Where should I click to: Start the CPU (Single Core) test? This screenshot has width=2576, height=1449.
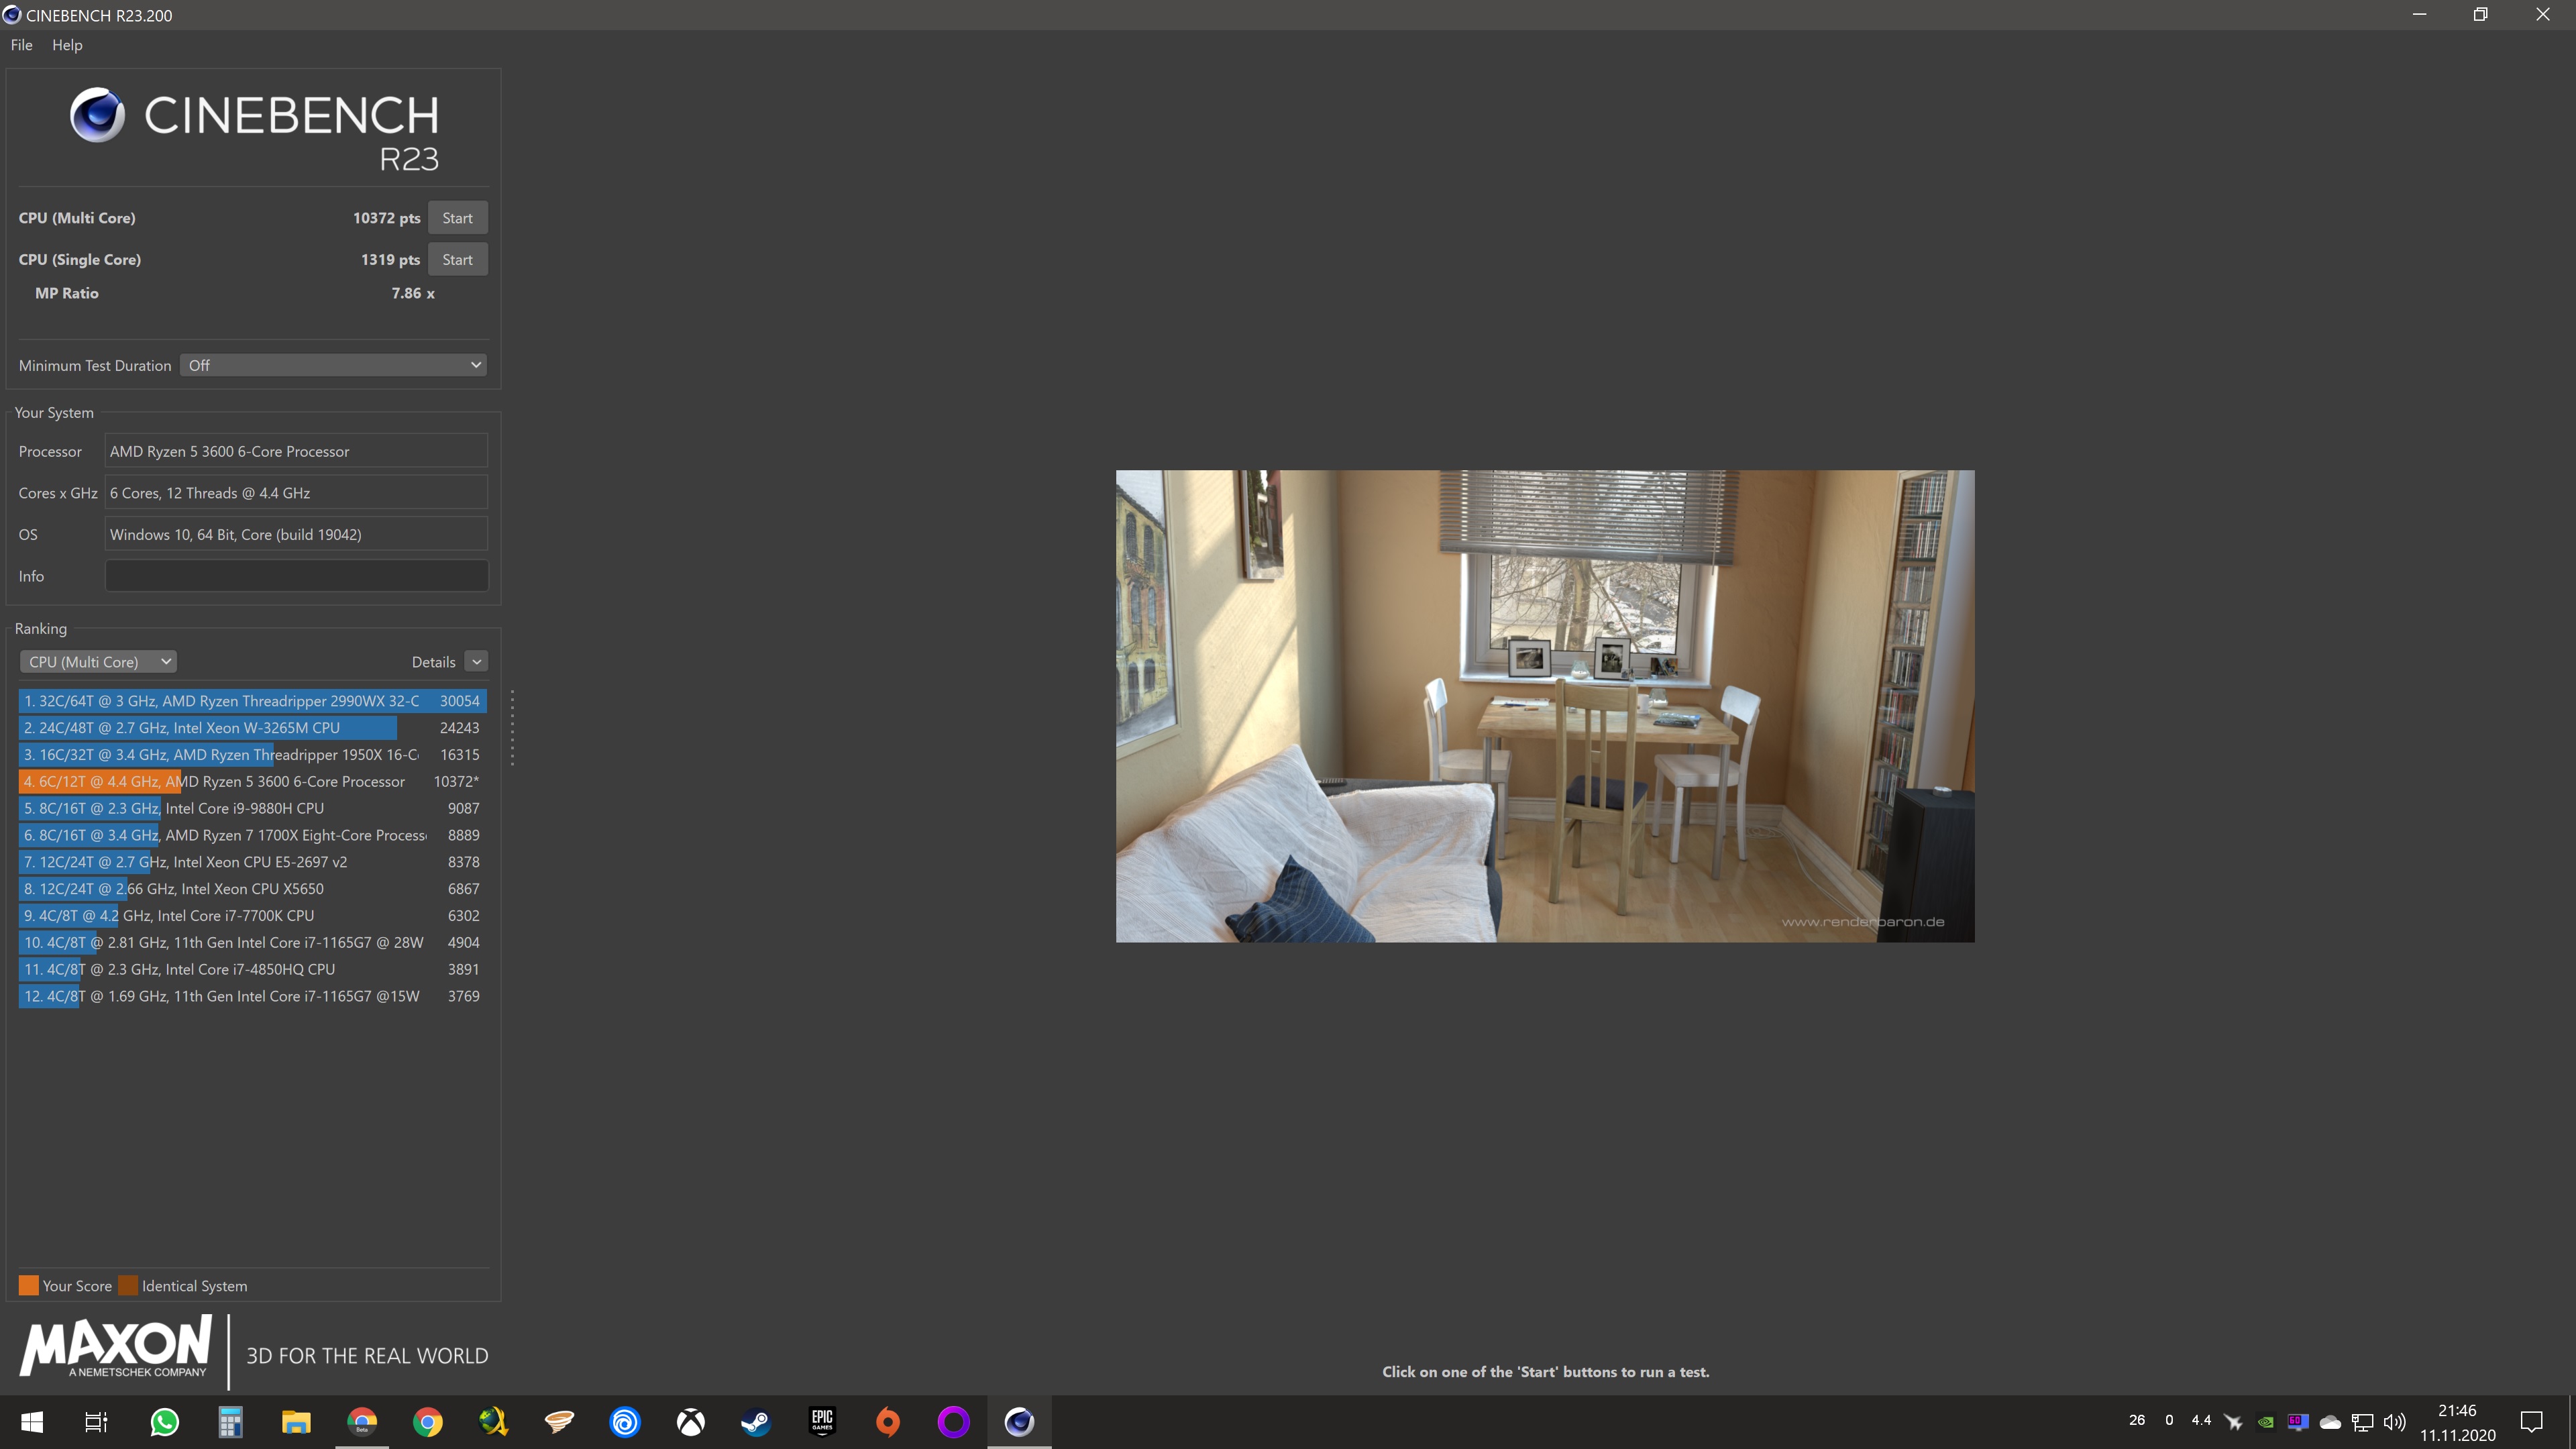click(458, 259)
